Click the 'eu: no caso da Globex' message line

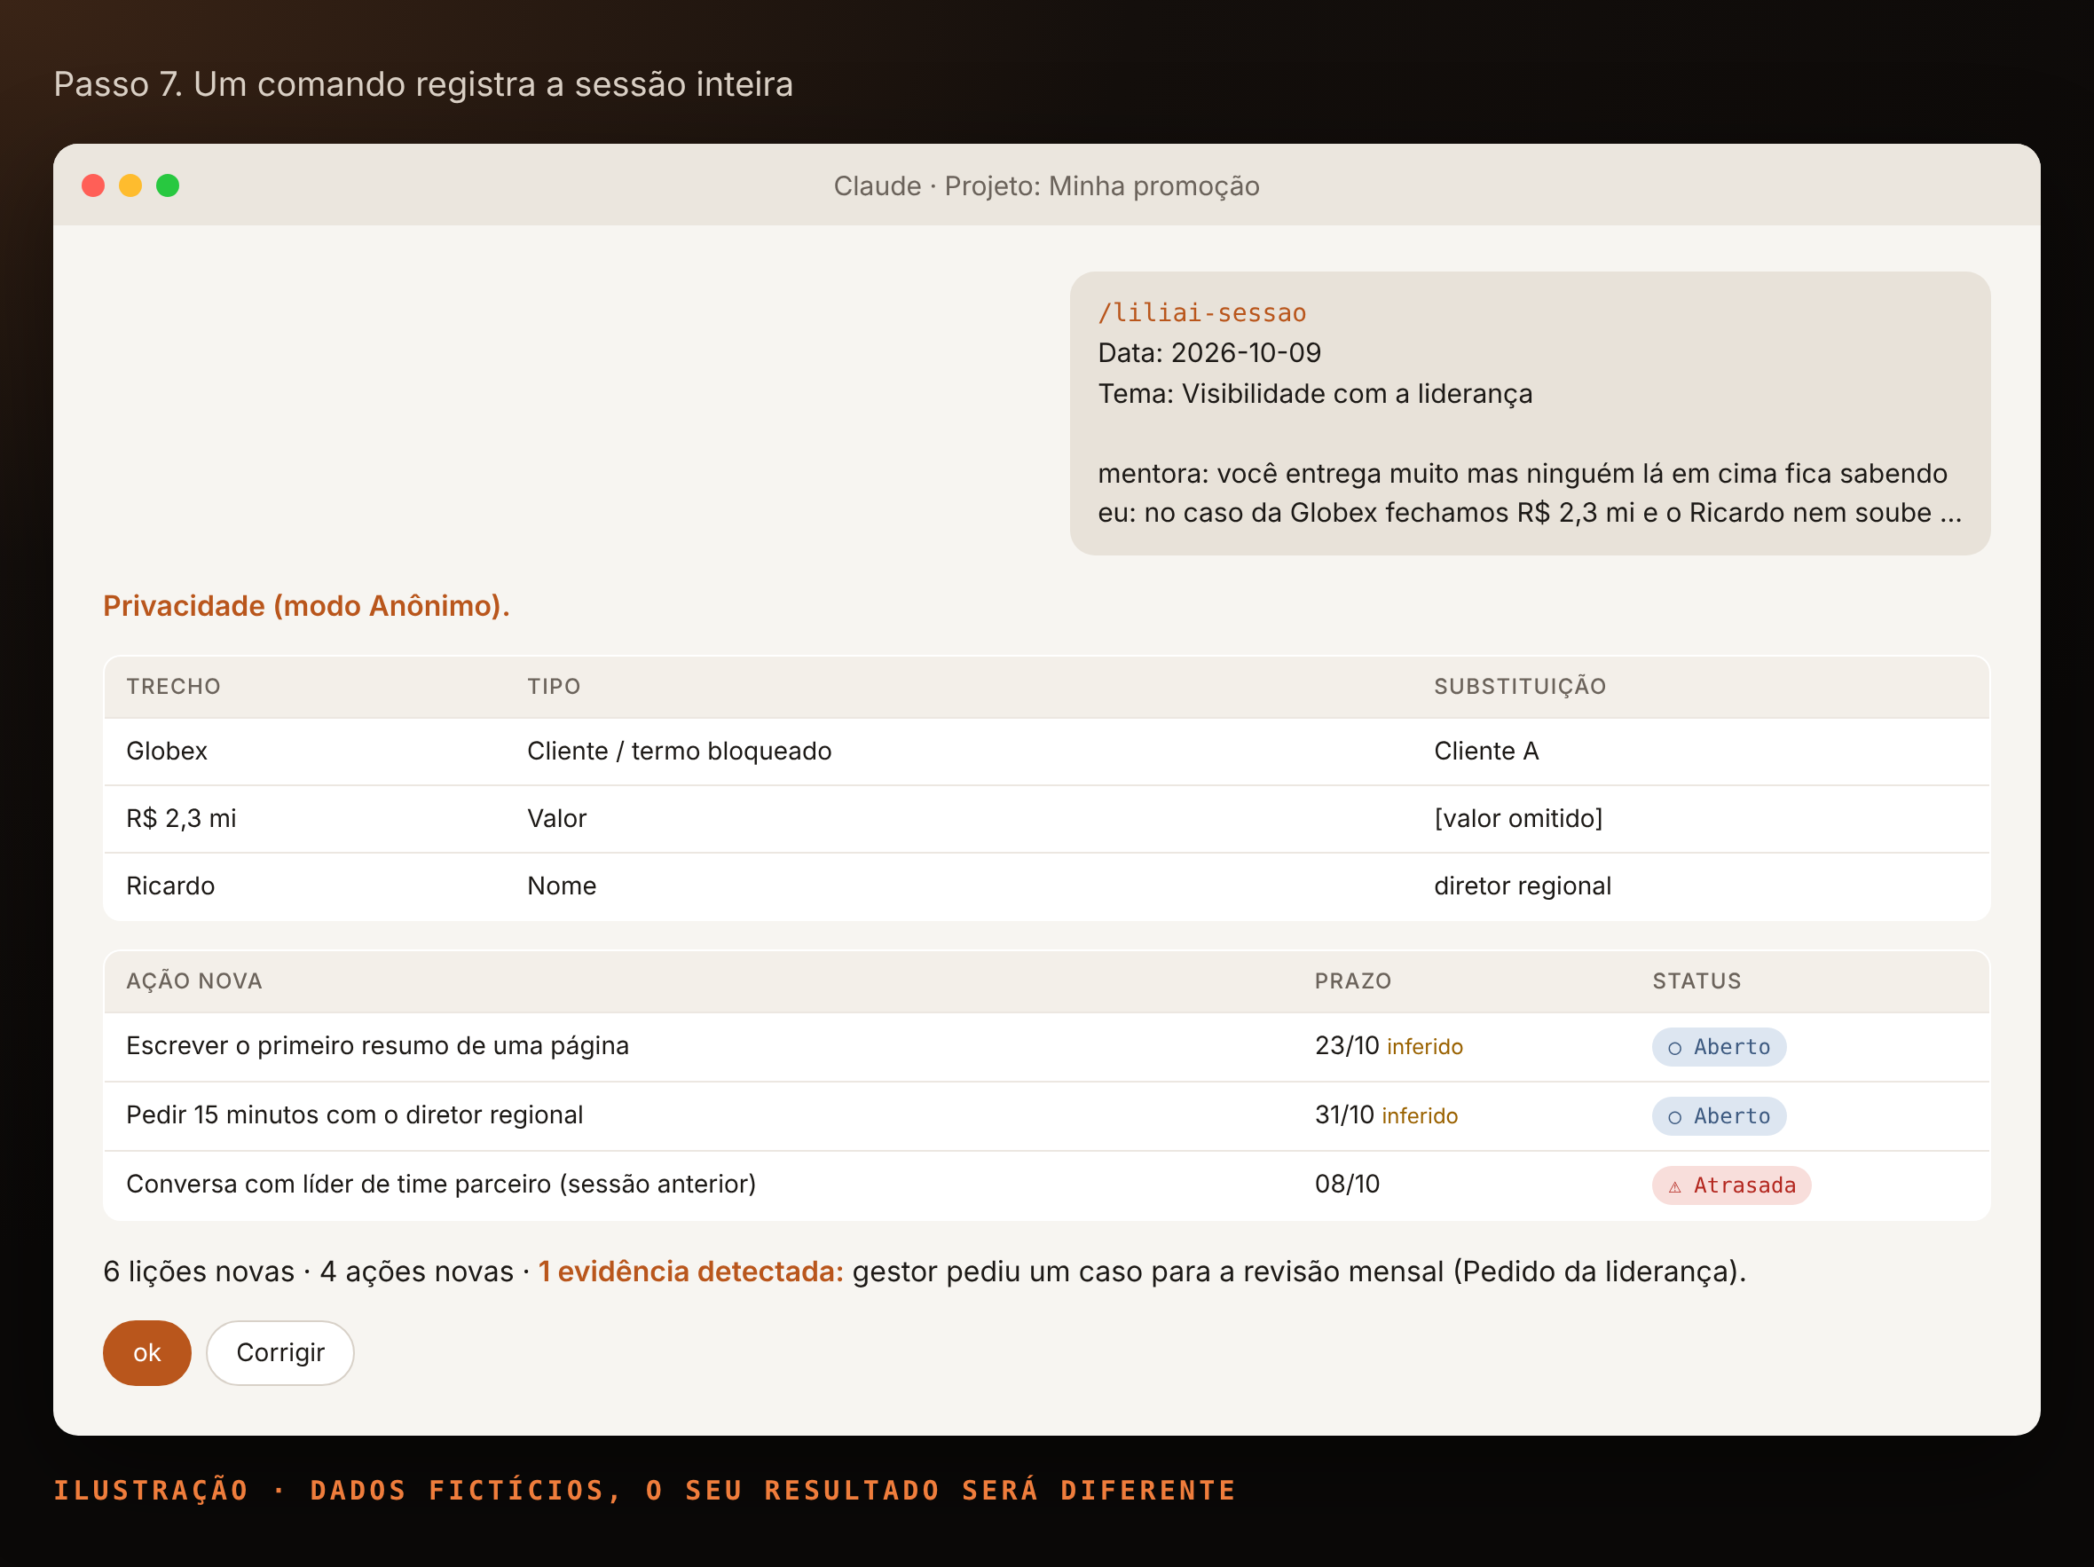(1529, 512)
